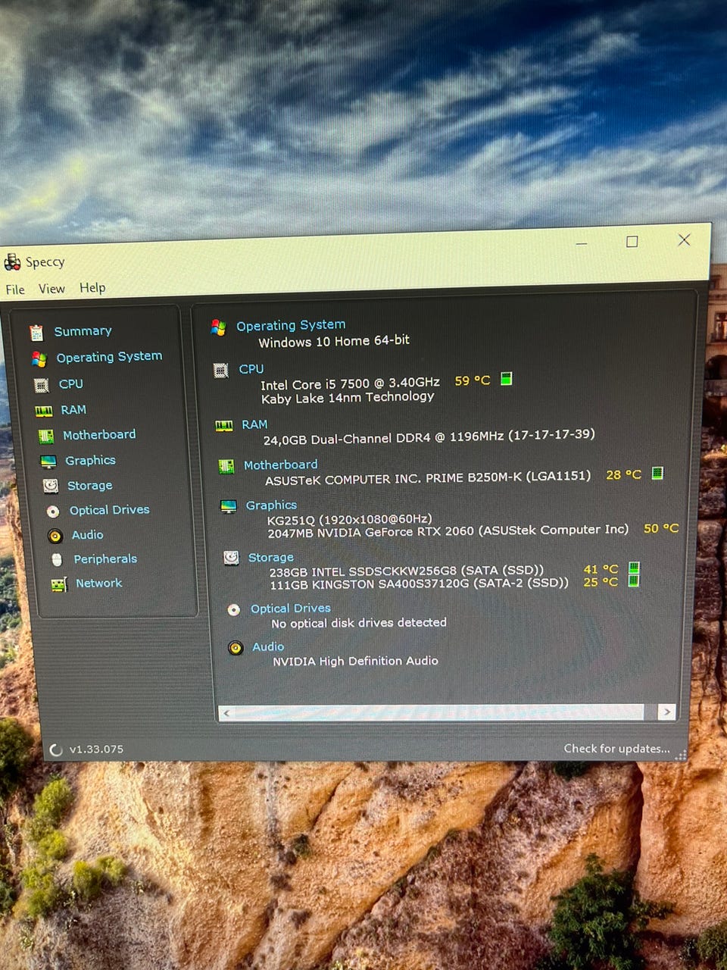Go to the CPU section in sidebar
The image size is (727, 970).
(71, 384)
